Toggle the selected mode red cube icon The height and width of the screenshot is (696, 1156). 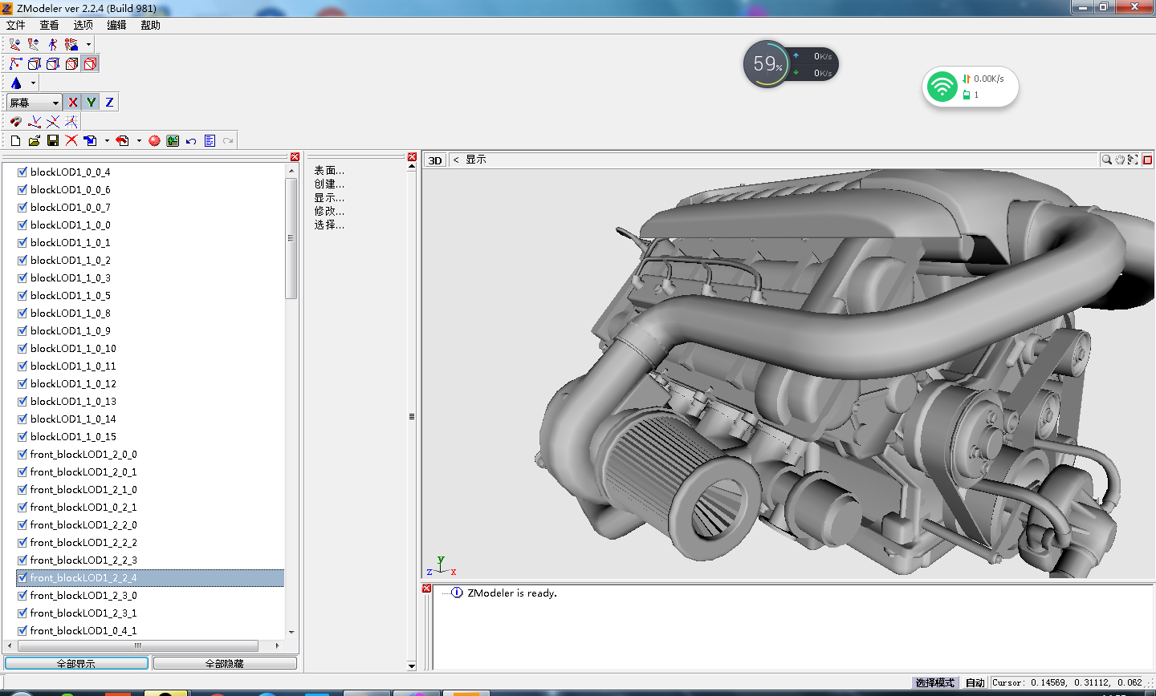click(90, 63)
